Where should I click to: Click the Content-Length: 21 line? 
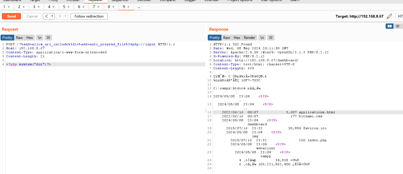25,56
